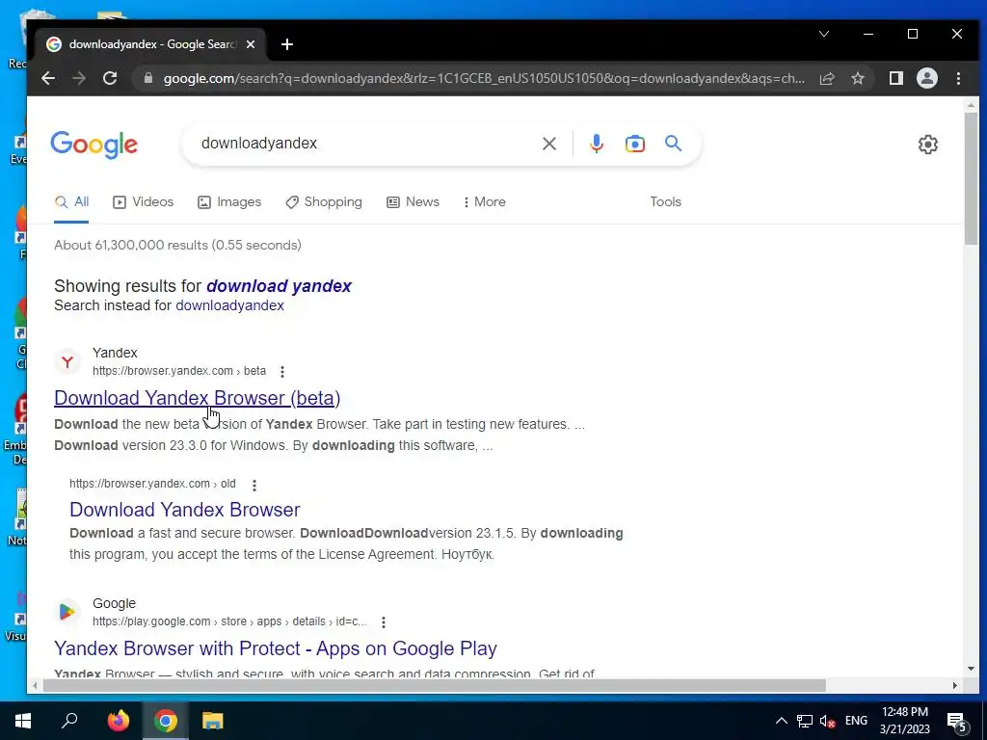Open the Chrome profile avatar menu
Screen dimensions: 987x740
click(x=926, y=79)
